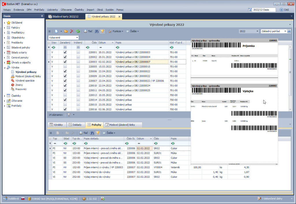Click the binoculars search icon in top toolbar
296x204 pixels.
(97, 31)
